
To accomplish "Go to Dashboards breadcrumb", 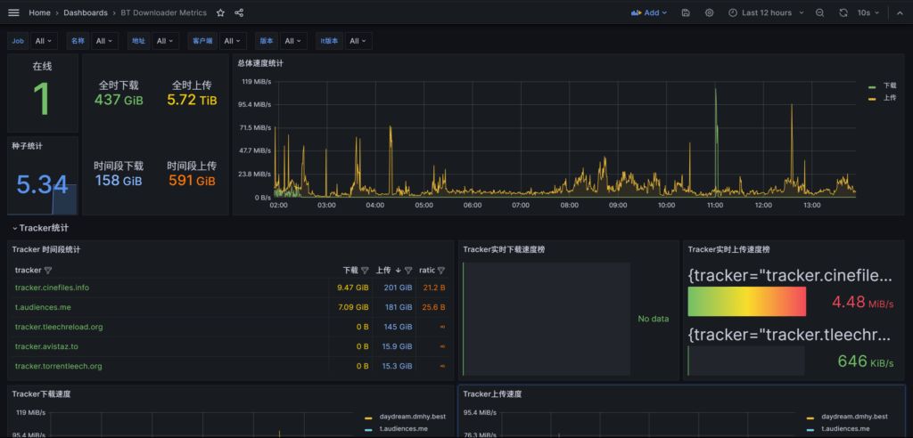I will [x=86, y=12].
